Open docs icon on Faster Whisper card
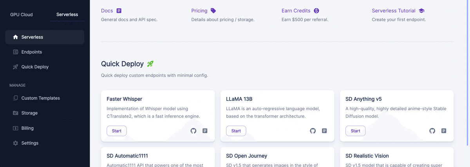This screenshot has width=470, height=167. (205, 131)
